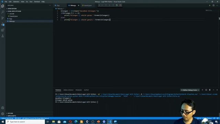Screen dimensions: 220x124
Task: Open Explorer panel More Actions ellipsis
Action: [50, 6]
